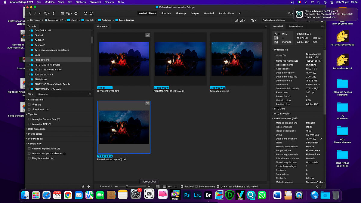The width and height of the screenshot is (361, 203).
Task: Click the rotate counterclockwise icon
Action: pyautogui.click(x=85, y=14)
